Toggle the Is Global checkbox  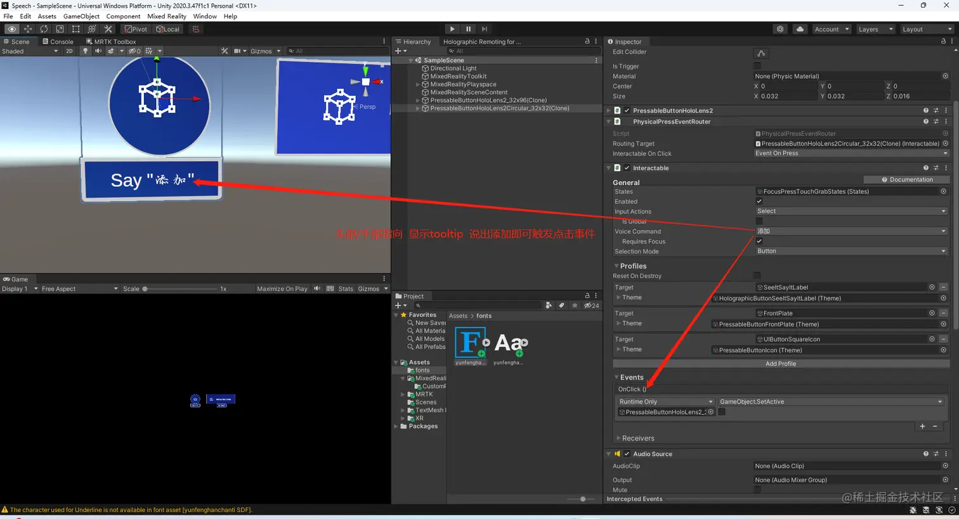point(759,221)
